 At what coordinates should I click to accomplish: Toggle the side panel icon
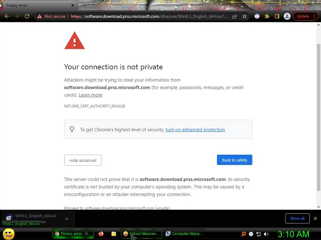click(x=277, y=16)
